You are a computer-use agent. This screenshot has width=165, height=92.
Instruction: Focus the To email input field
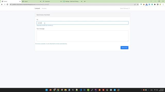coord(82,23)
